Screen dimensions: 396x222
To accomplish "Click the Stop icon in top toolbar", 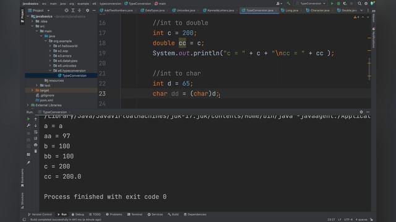I will click(x=351, y=4).
